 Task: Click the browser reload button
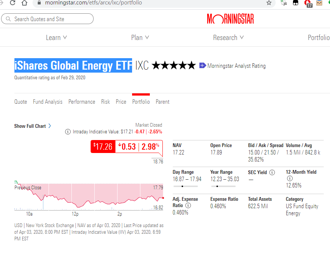click(13, 3)
